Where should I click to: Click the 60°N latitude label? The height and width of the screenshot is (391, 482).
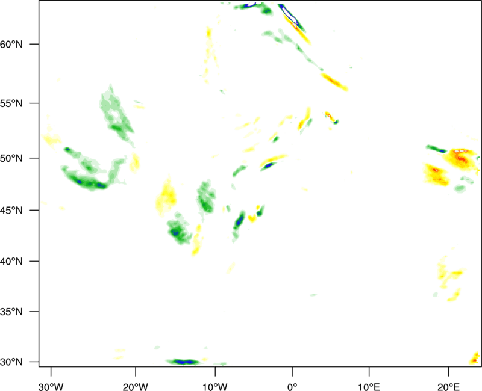(x=11, y=45)
